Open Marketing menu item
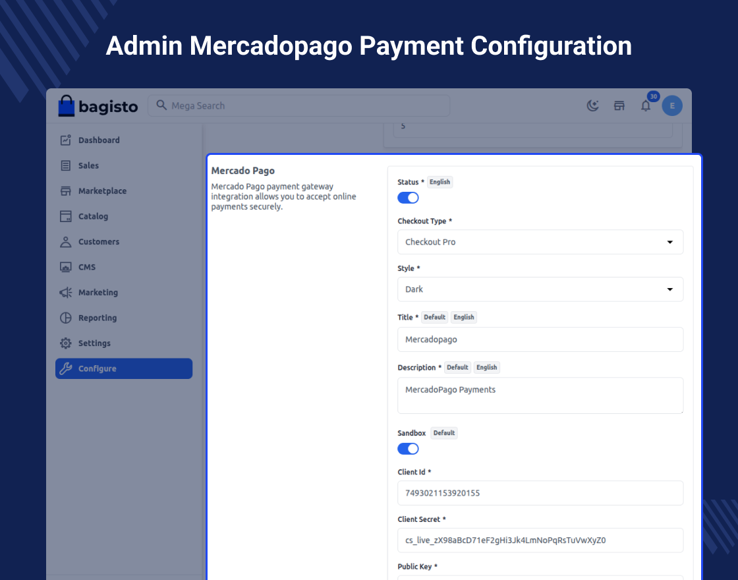This screenshot has width=738, height=580. [x=124, y=293]
